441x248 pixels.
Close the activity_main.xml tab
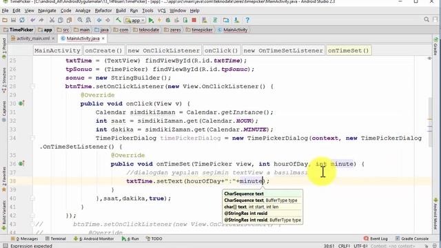(x=53, y=39)
